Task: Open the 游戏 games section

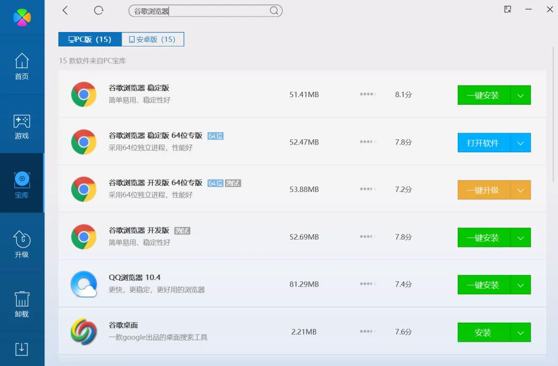Action: (22, 126)
